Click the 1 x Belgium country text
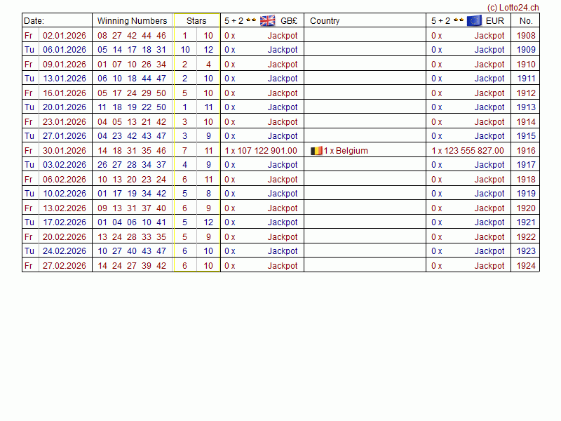 [x=346, y=150]
